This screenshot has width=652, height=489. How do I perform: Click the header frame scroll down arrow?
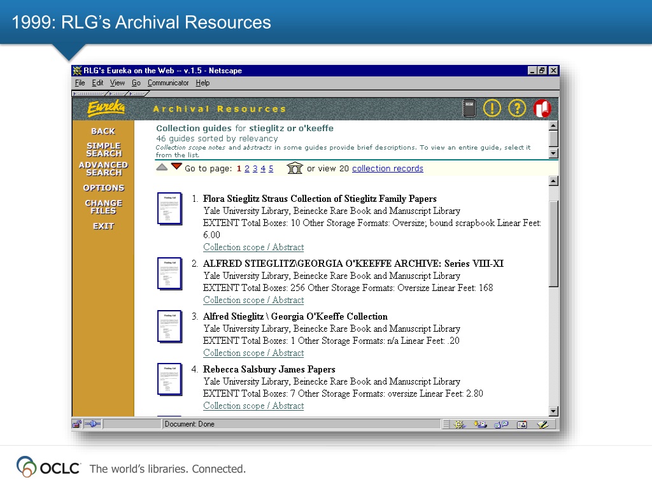(553, 153)
